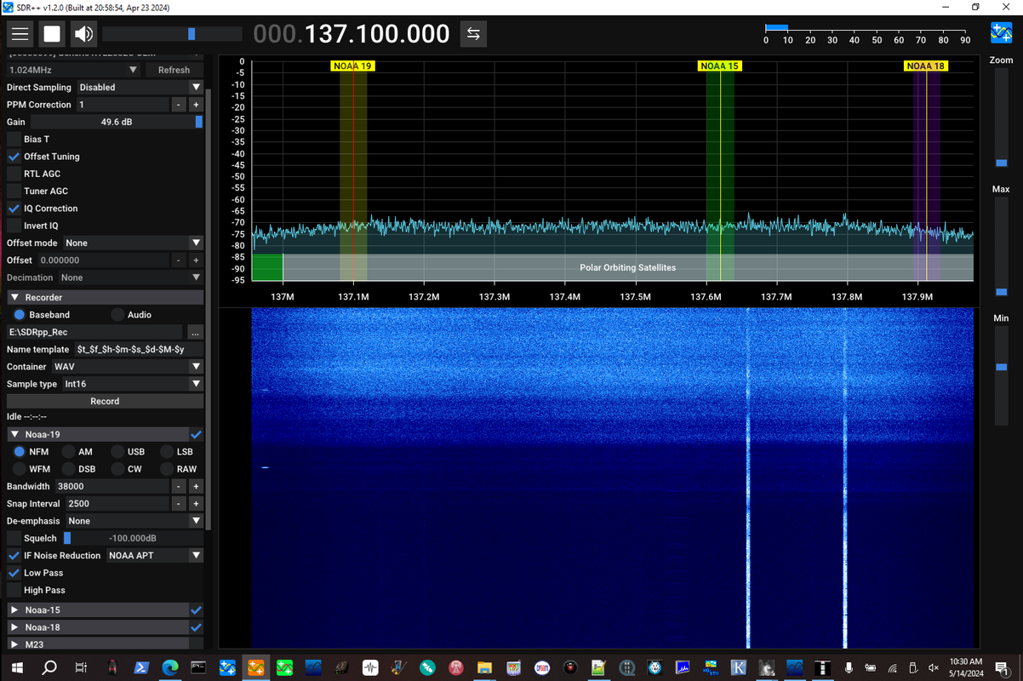This screenshot has height=681, width=1023.
Task: Select USB demodulation mode
Action: 117,452
